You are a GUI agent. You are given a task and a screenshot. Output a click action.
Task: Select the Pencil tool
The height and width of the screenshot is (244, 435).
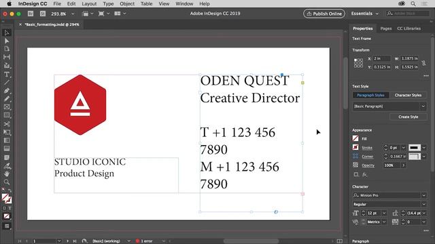pyautogui.click(x=7, y=99)
